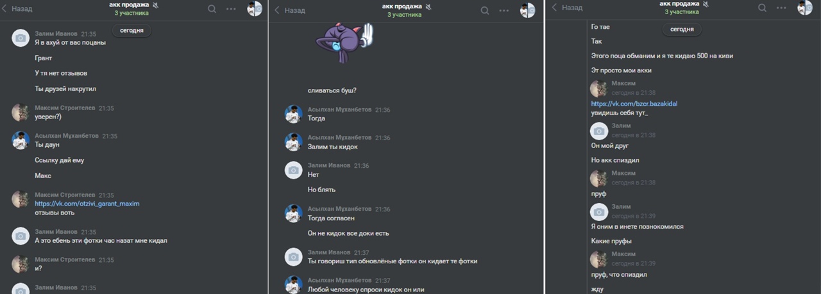This screenshot has height=294, width=821.
Task: Open three-dots menu in right chat header
Action: pos(782,8)
